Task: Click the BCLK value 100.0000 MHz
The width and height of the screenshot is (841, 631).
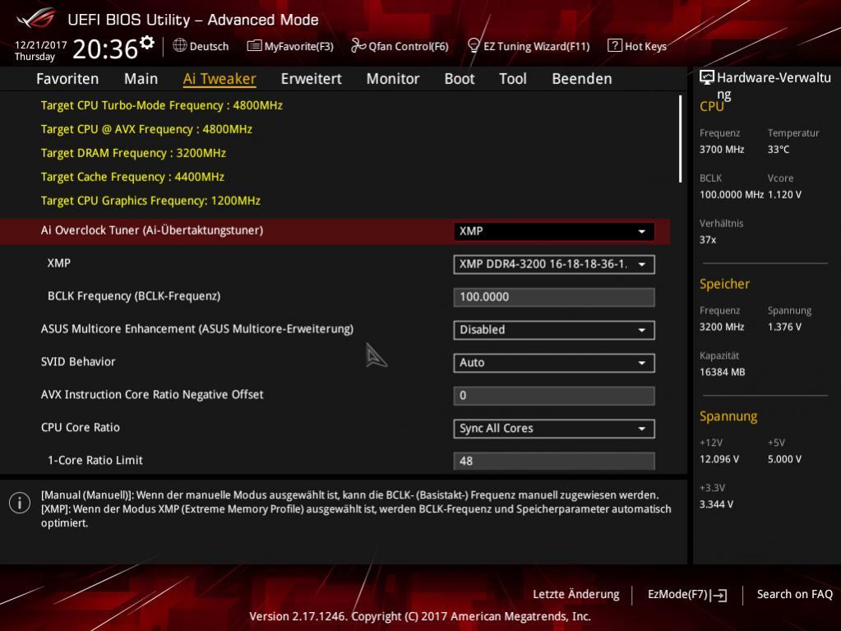Action: point(732,195)
